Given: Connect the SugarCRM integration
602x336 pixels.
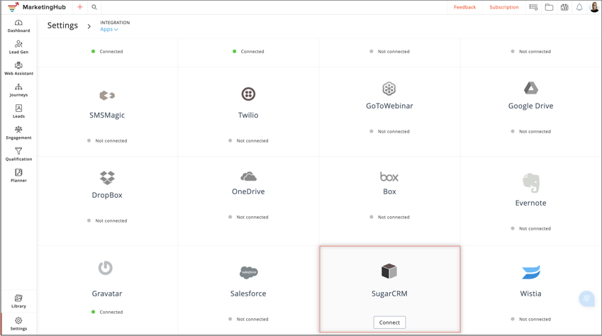Looking at the screenshot, I should (x=389, y=323).
